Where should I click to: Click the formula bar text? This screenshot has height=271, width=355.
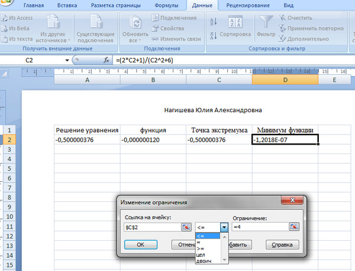[144, 60]
